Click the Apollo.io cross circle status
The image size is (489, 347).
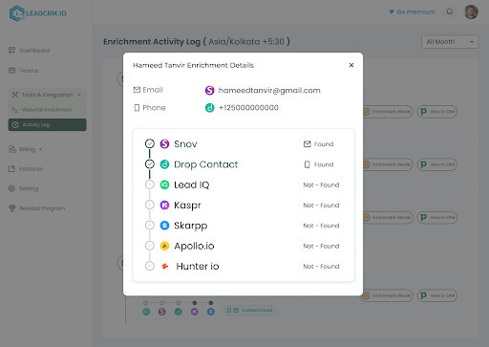tap(150, 246)
